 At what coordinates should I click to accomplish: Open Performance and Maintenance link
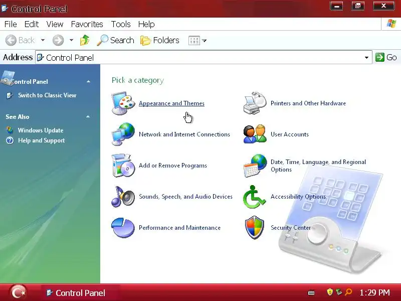179,228
